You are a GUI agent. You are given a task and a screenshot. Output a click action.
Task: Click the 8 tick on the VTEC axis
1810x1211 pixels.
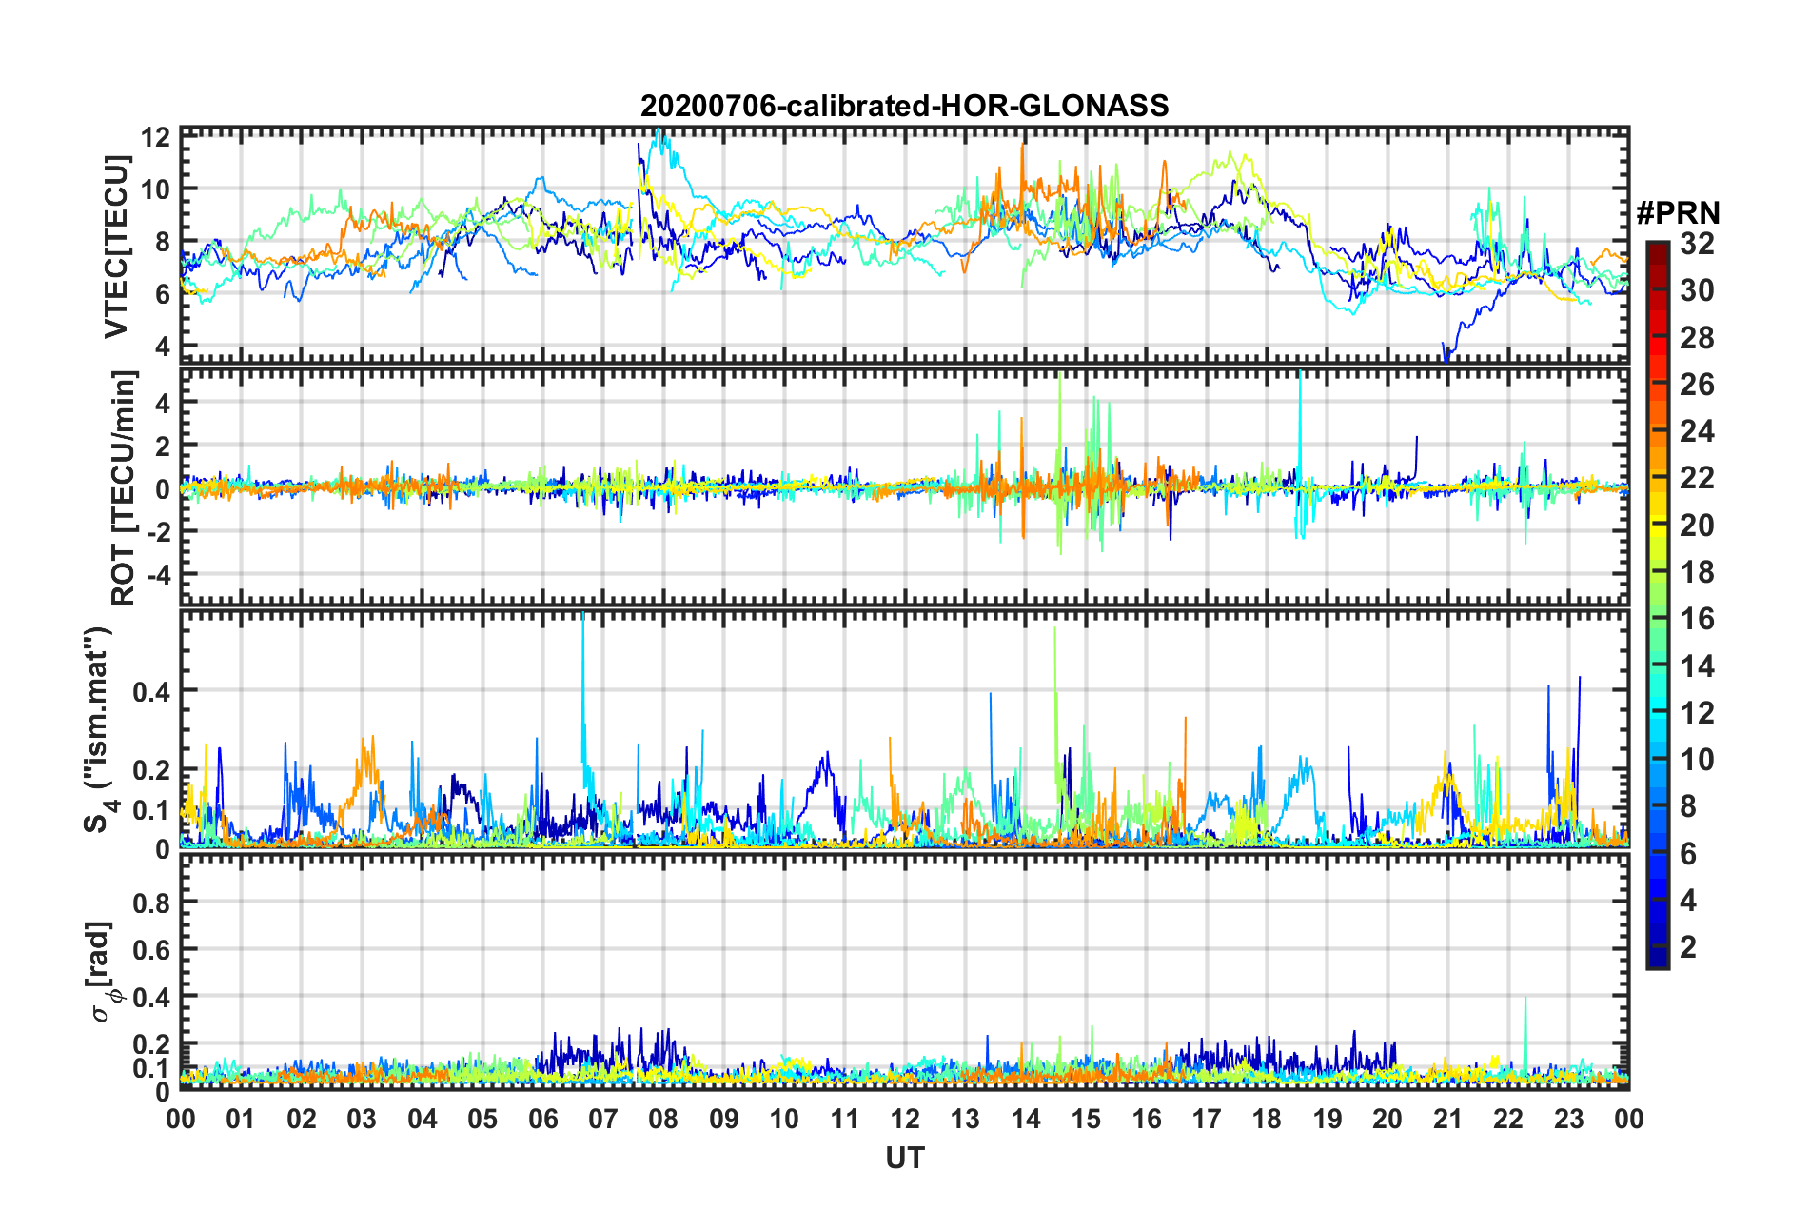pyautogui.click(x=164, y=242)
